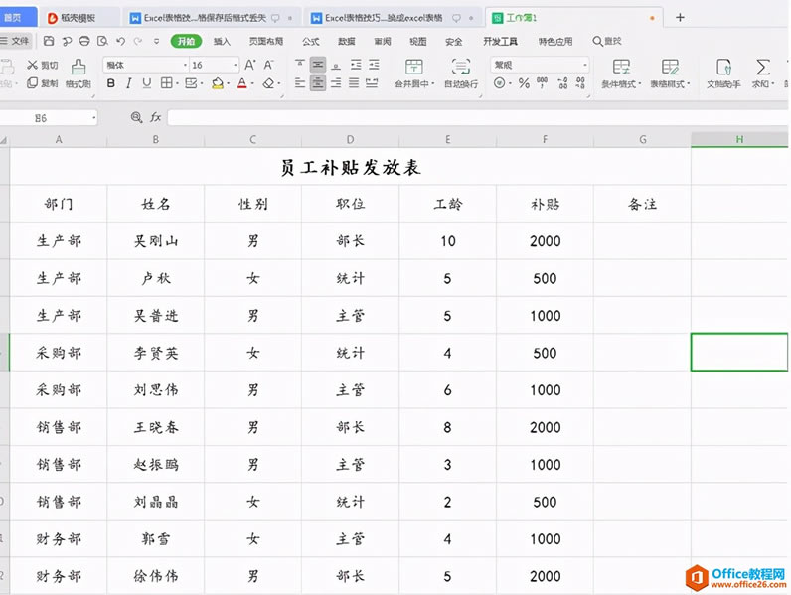
Task: Click the Start (开始) ribbon button
Action: click(x=186, y=41)
